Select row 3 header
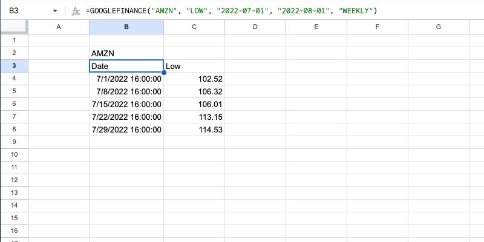This screenshot has height=242, width=484. click(13, 66)
